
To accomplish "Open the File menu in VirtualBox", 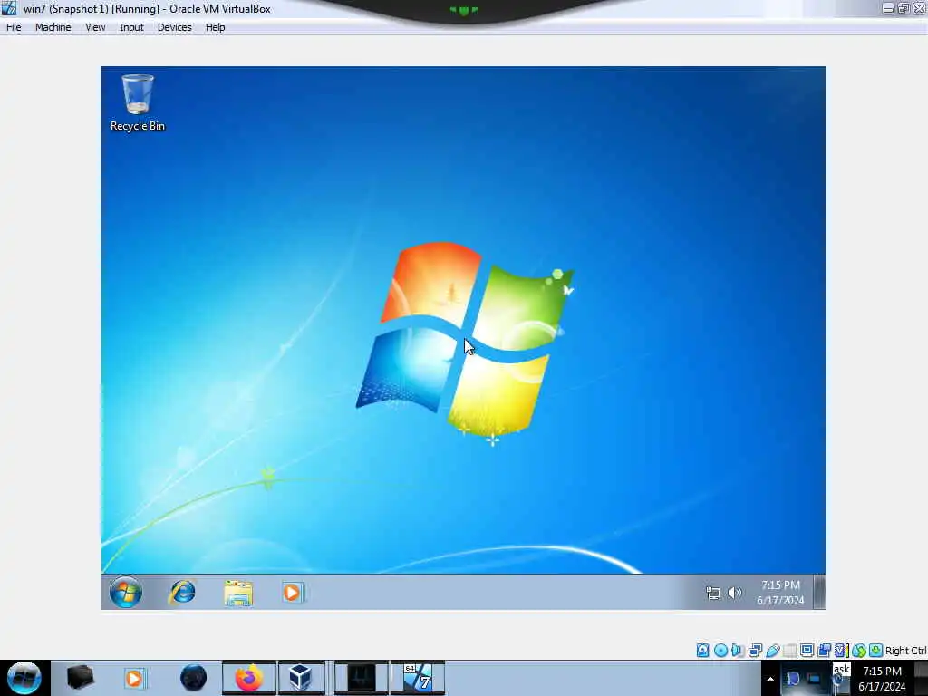I will coord(14,27).
